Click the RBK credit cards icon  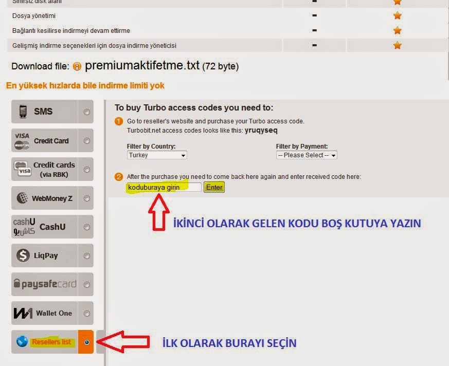click(x=23, y=168)
